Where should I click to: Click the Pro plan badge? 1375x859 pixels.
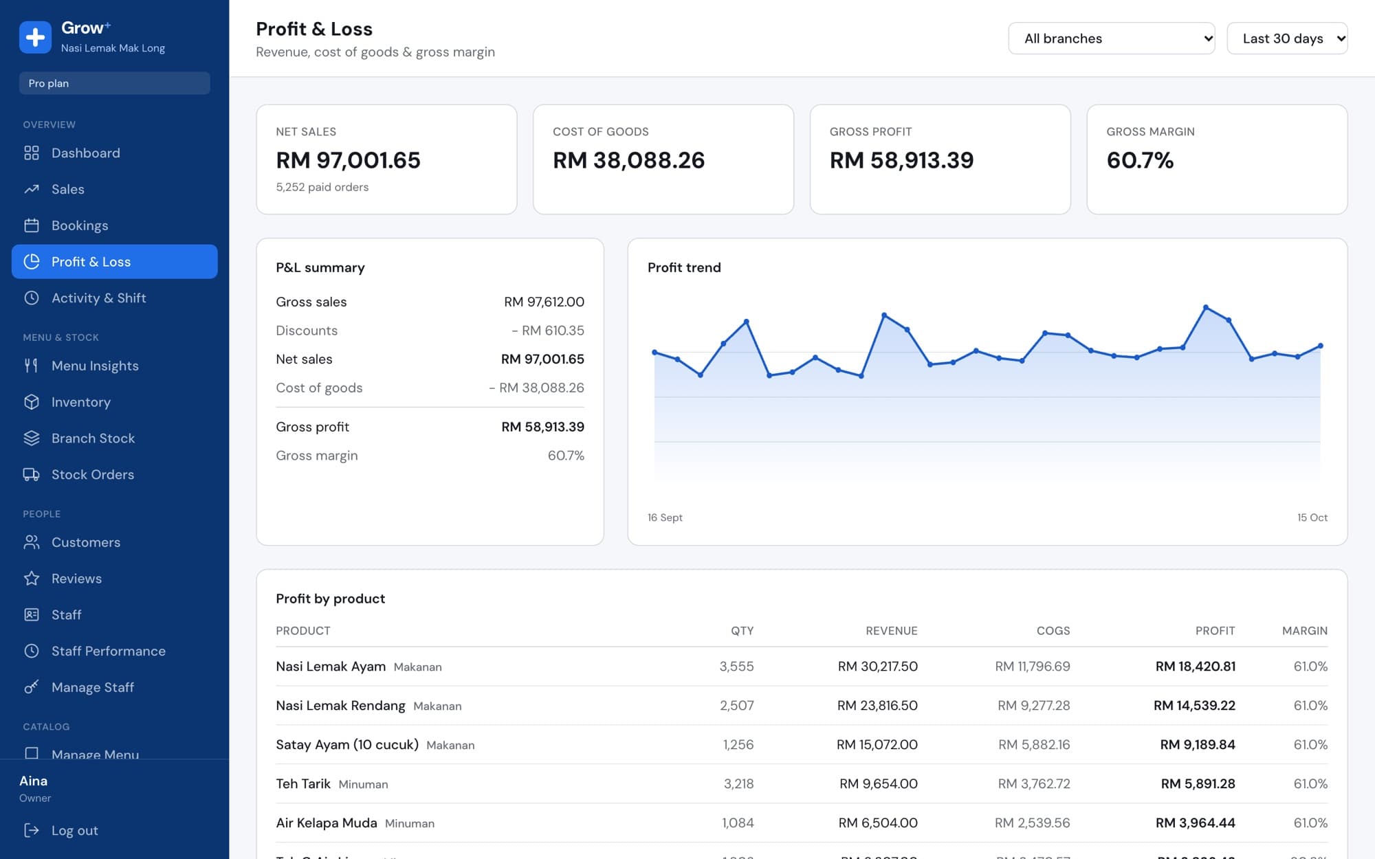pos(114,83)
